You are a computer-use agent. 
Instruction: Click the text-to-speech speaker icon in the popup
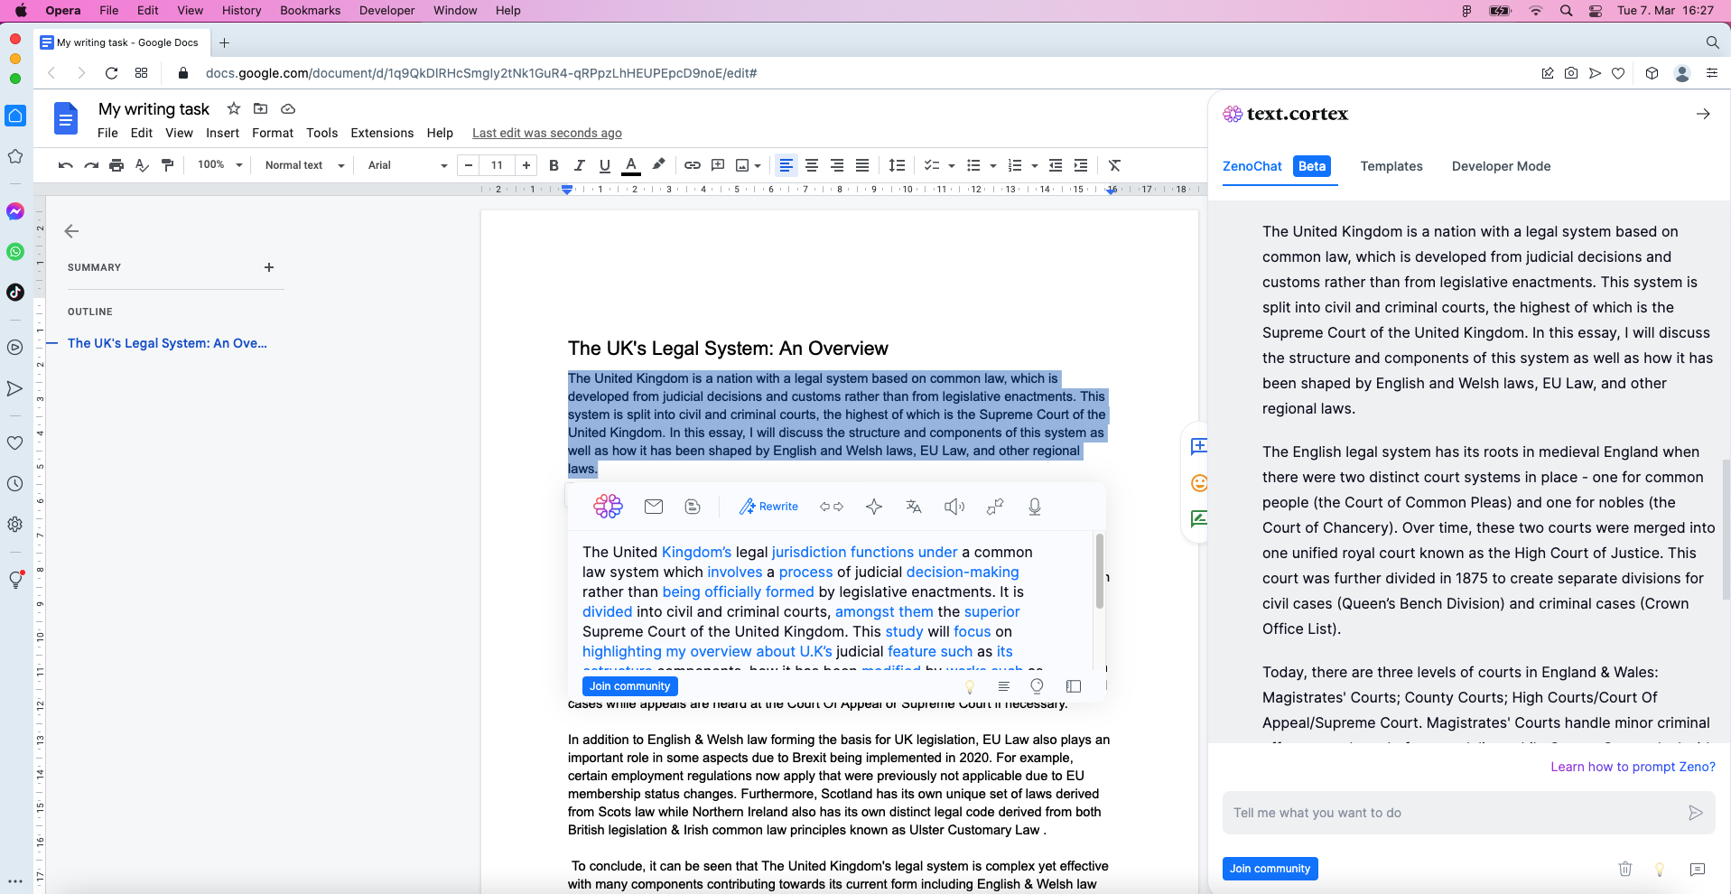[954, 507]
